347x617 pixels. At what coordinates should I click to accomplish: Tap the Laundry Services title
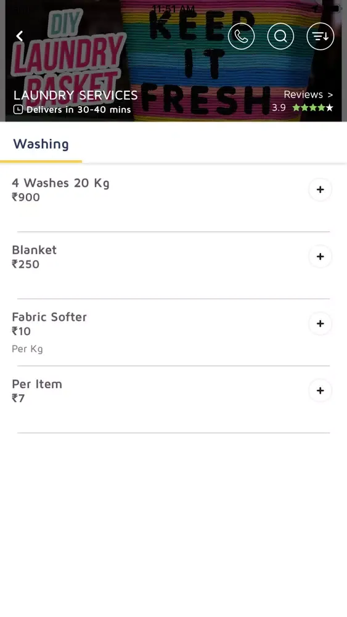click(75, 95)
